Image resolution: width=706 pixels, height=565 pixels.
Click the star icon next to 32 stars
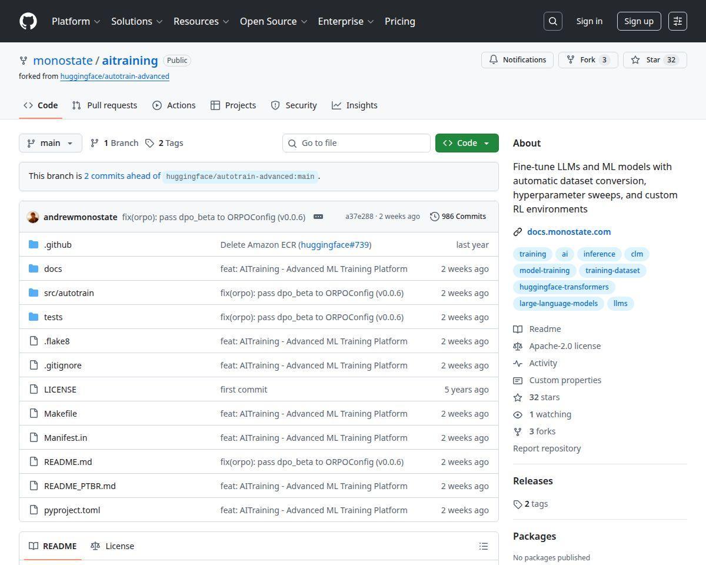[x=518, y=397]
